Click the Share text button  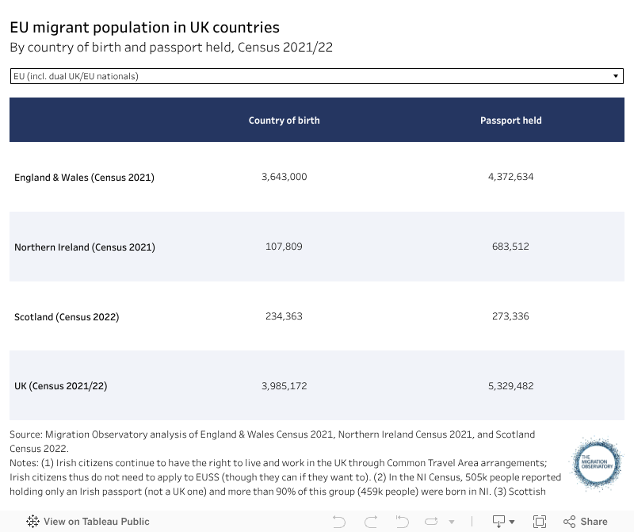(x=594, y=522)
